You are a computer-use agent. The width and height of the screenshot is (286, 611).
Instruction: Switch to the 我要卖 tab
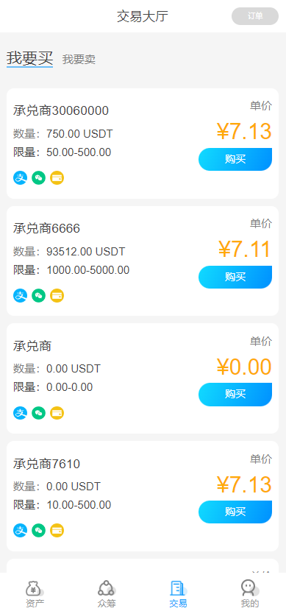tap(79, 60)
